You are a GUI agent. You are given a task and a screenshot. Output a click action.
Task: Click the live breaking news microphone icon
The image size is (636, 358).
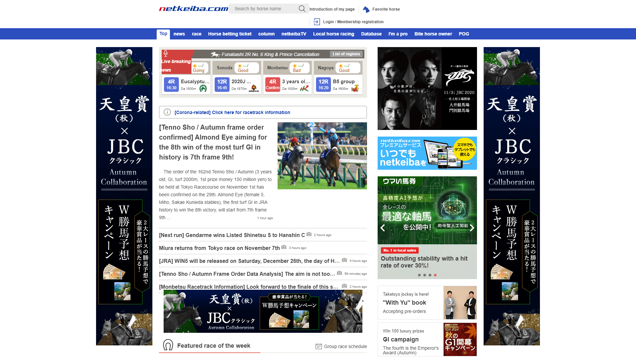(166, 53)
